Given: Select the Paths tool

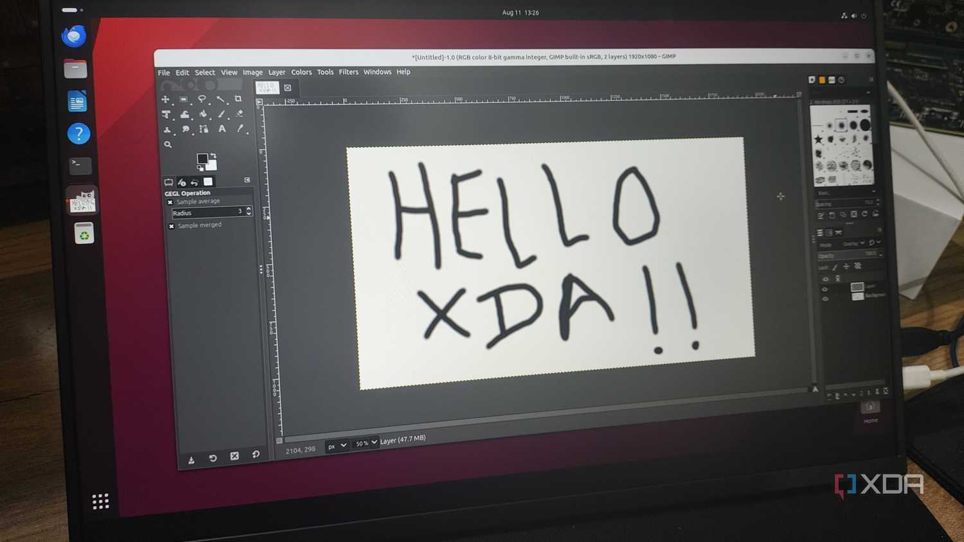Looking at the screenshot, I should point(204,129).
